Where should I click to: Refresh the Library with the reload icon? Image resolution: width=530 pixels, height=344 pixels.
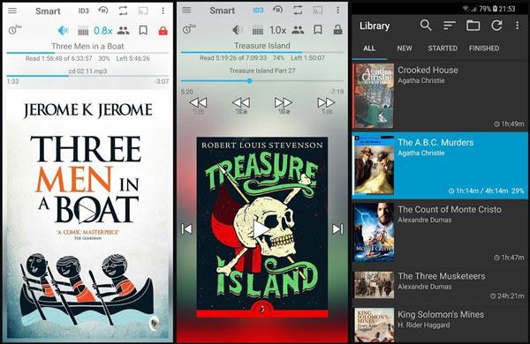click(x=496, y=26)
